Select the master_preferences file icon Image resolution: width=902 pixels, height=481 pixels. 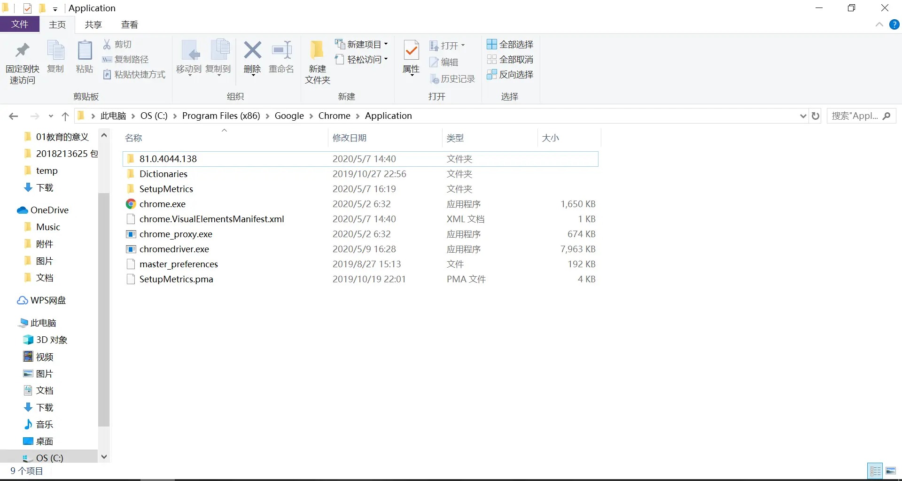(131, 264)
